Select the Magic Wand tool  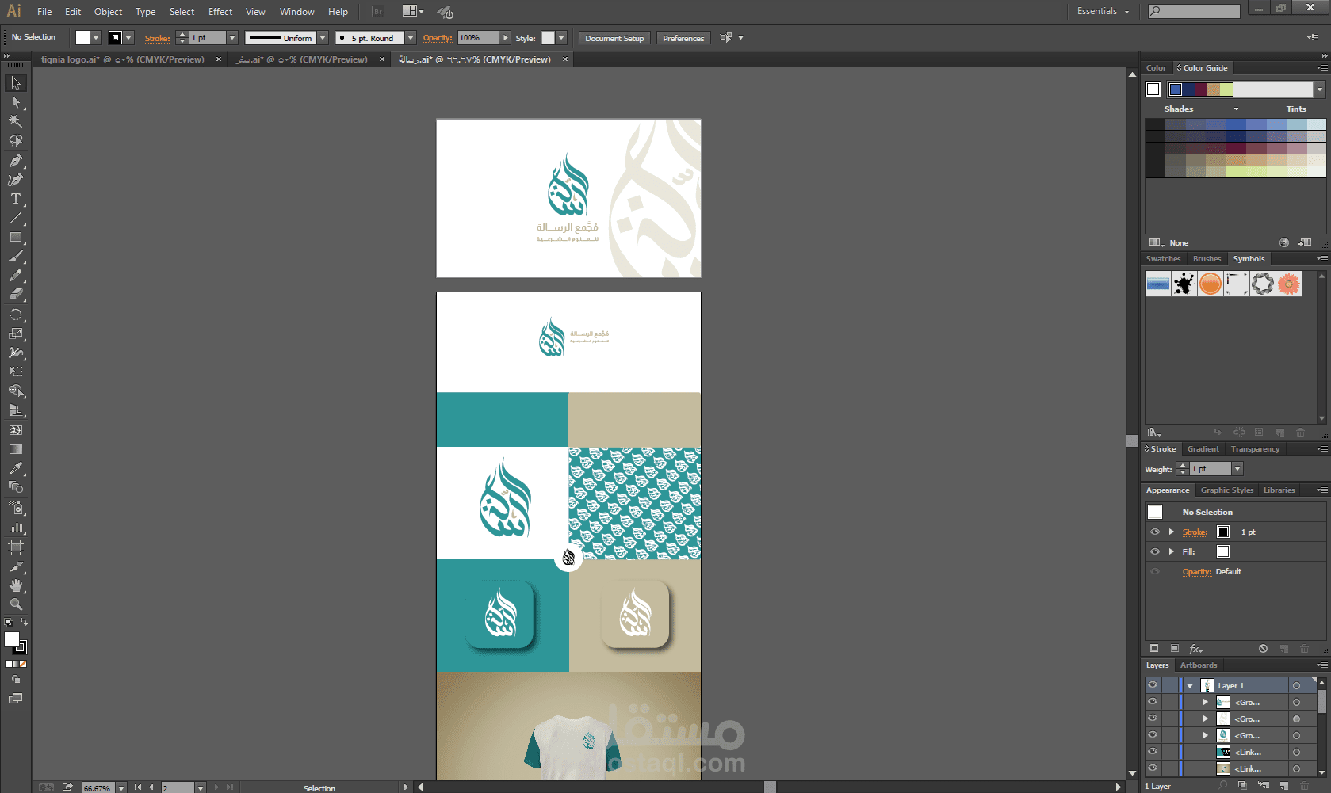click(16, 121)
